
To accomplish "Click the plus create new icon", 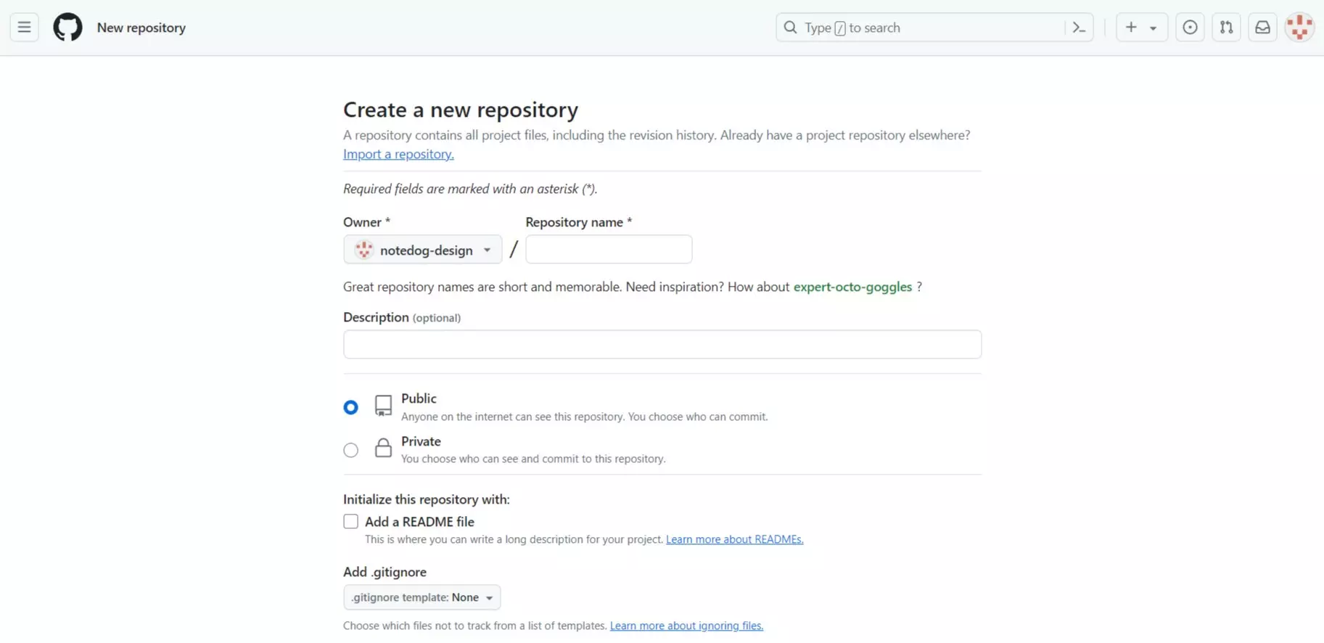I will (x=1131, y=28).
